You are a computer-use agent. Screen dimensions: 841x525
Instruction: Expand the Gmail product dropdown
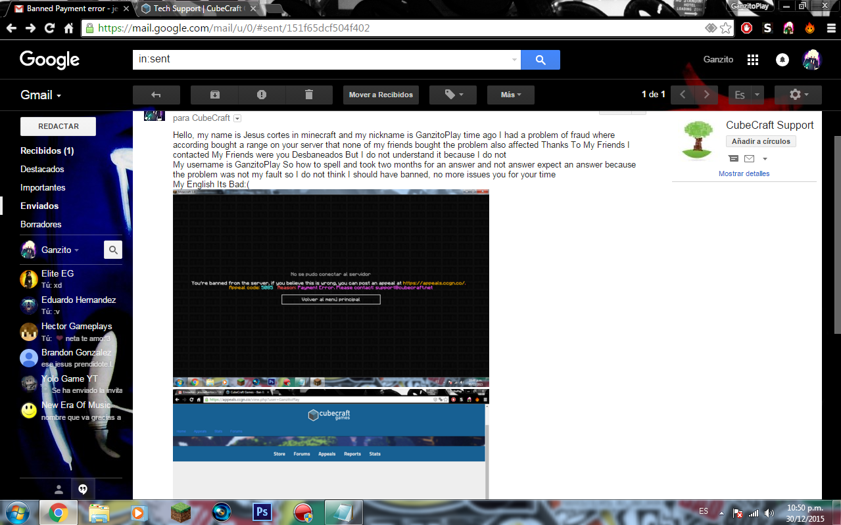41,95
